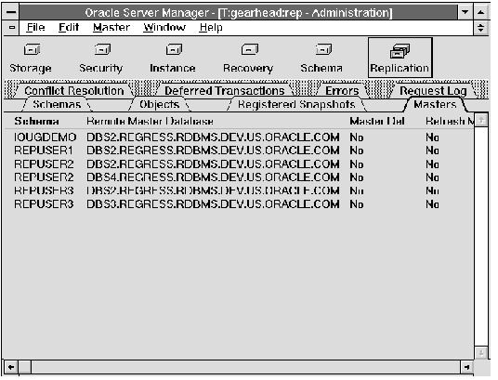
Task: Select the Masters tab
Action: (435, 105)
